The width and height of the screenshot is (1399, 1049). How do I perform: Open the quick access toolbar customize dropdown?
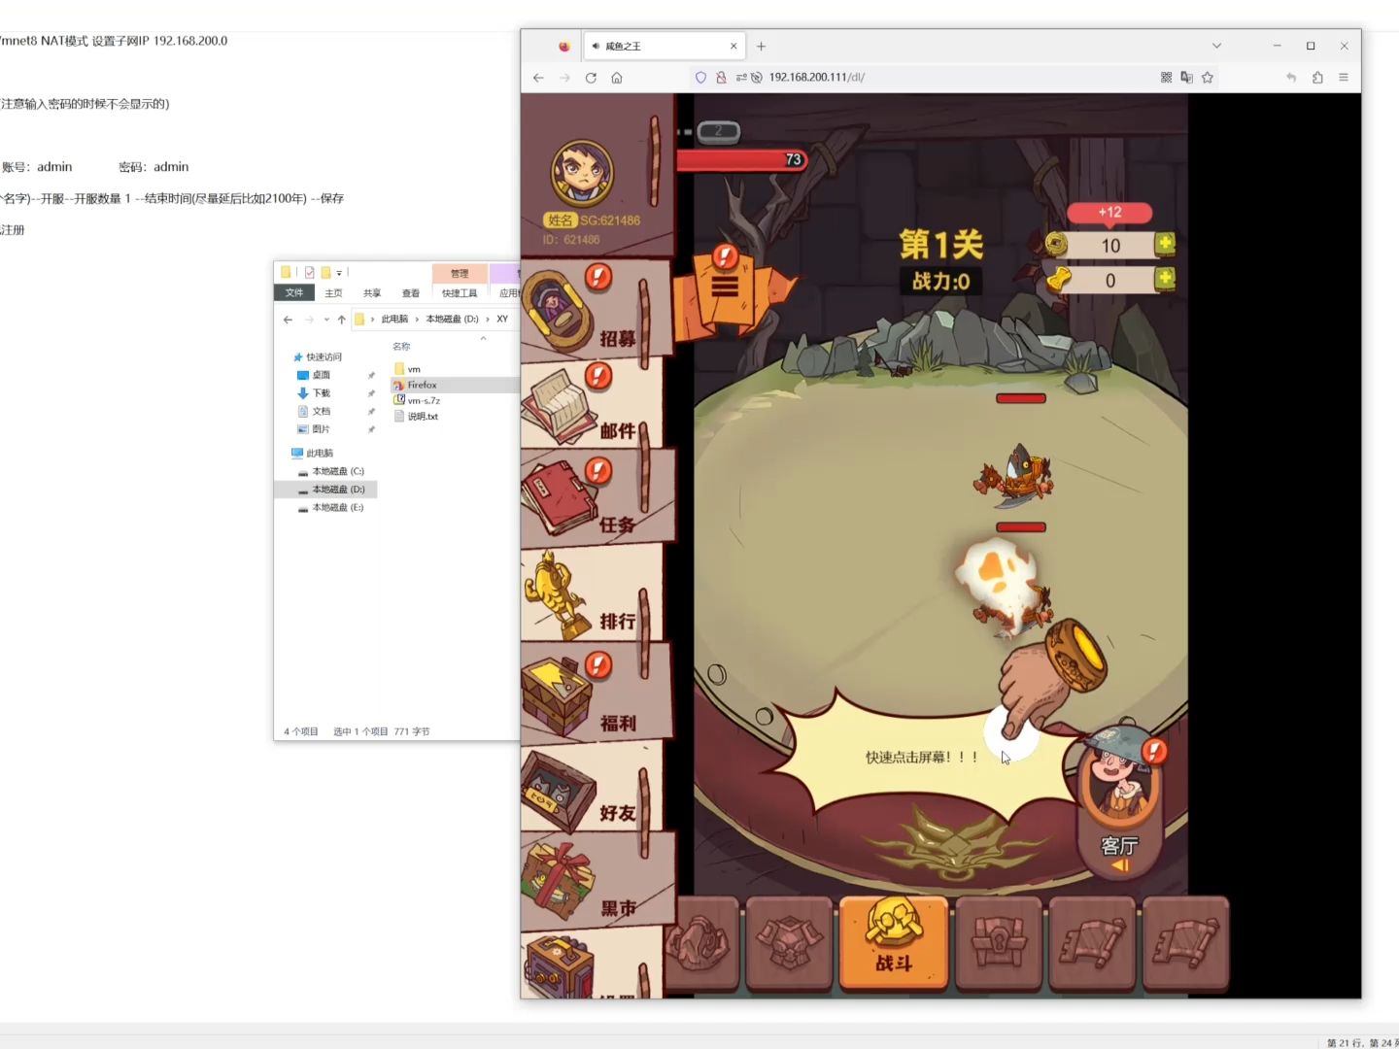click(339, 273)
